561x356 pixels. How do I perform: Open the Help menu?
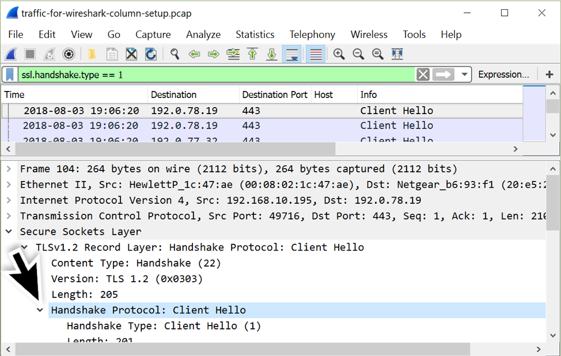[451, 35]
